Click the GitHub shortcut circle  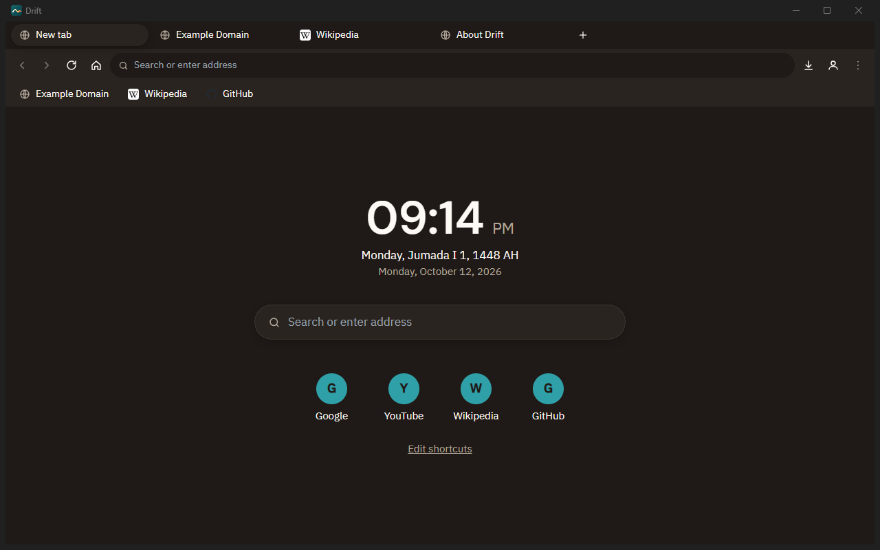[548, 388]
